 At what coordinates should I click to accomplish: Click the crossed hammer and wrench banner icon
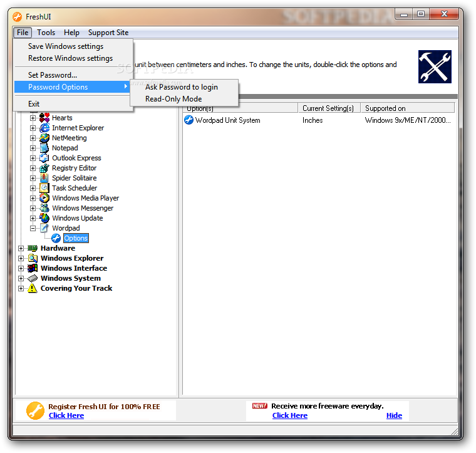(435, 66)
